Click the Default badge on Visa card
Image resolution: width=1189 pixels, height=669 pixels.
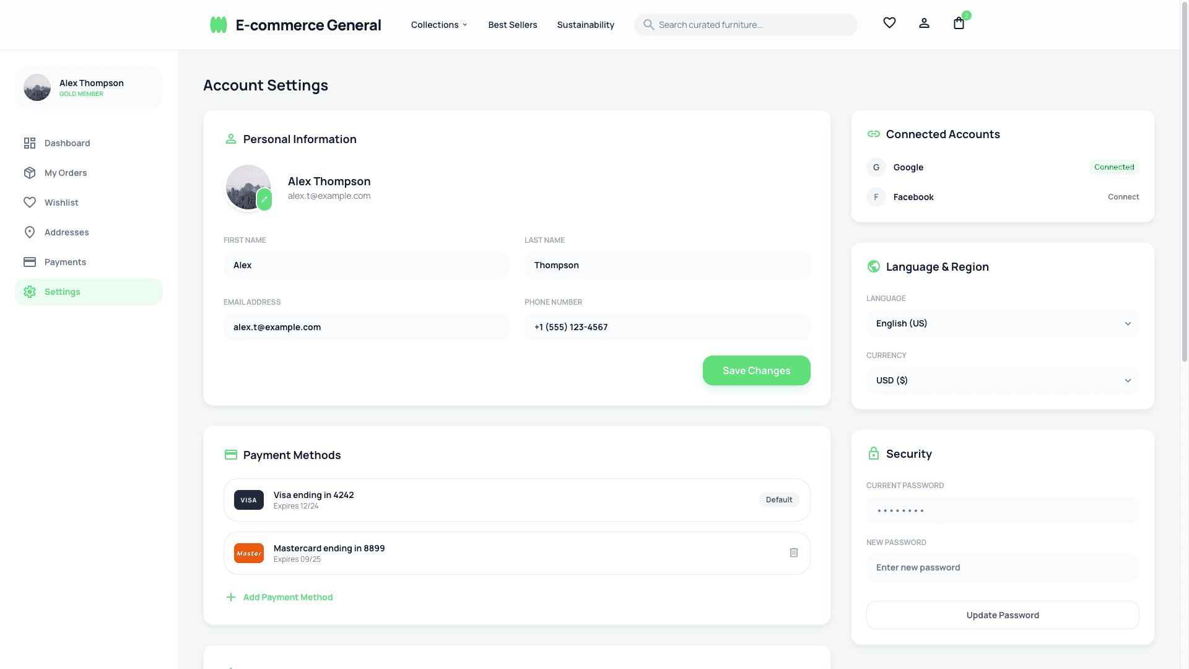(x=778, y=500)
